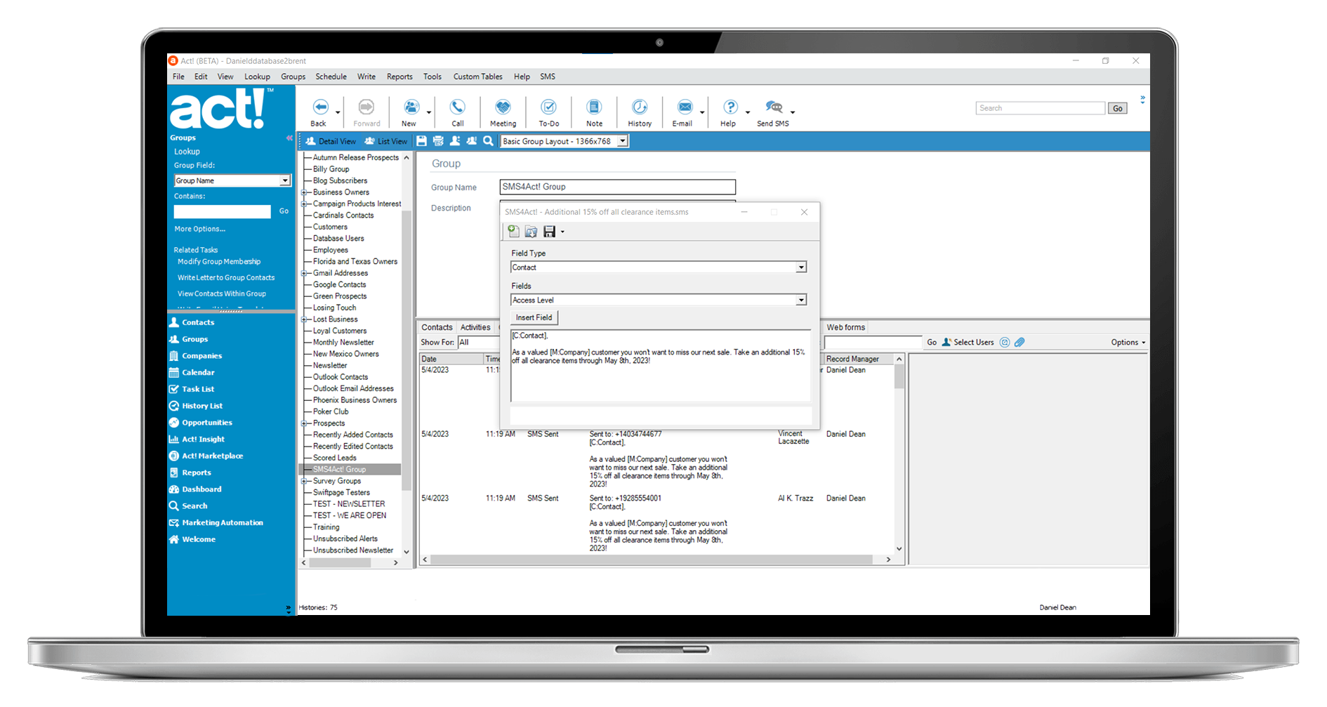Click the Record Manager column header
Screen dimensions: 1327x707
(x=857, y=359)
